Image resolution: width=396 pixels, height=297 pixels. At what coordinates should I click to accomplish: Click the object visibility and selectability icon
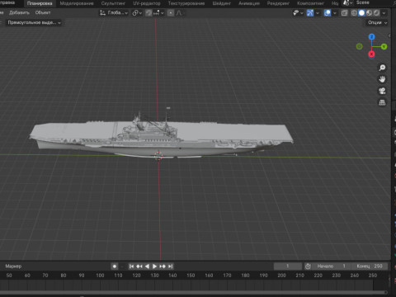tap(296, 13)
